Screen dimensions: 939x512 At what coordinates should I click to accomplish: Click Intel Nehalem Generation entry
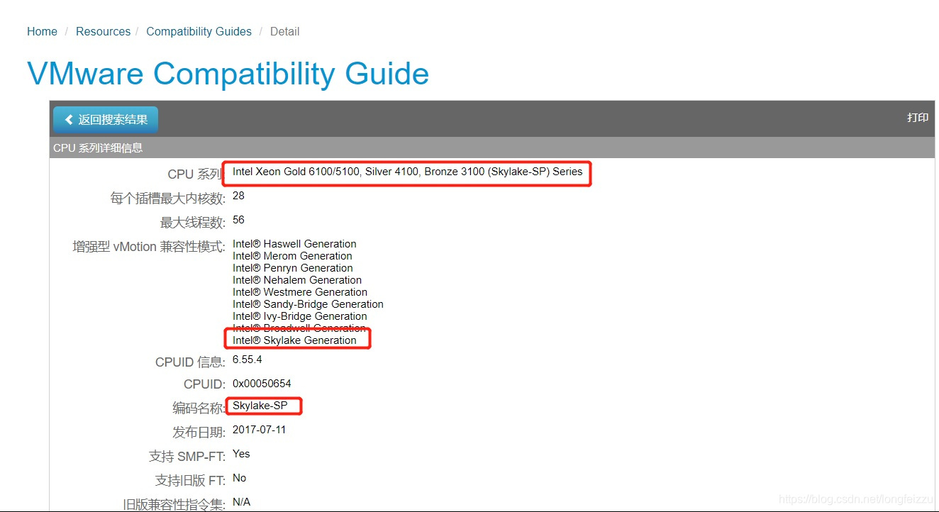[x=297, y=280]
